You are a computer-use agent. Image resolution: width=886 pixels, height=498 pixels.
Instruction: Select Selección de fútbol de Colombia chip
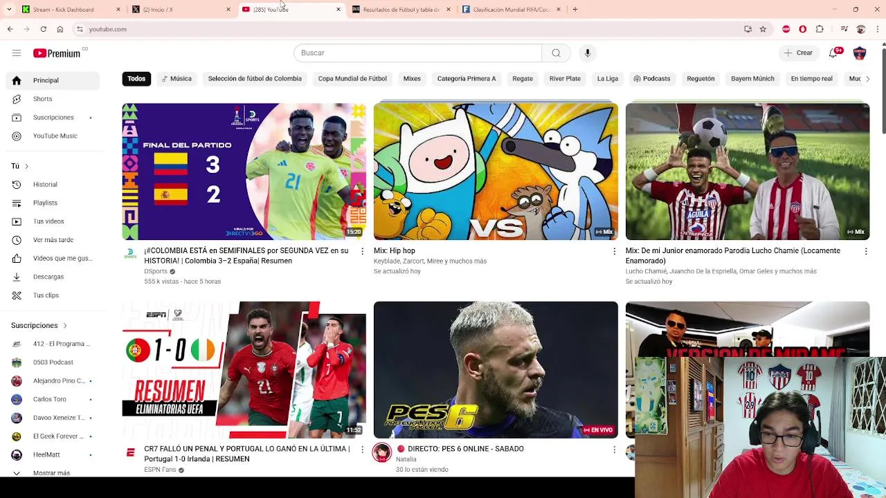[x=255, y=79]
